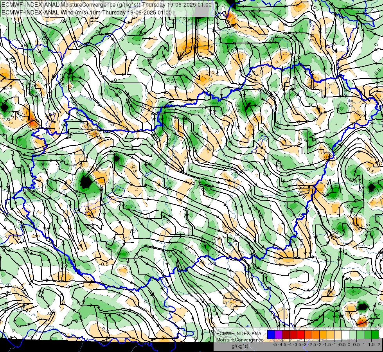Select the pale peach legend swatch
This screenshot has height=352, width=383.
tap(338, 334)
